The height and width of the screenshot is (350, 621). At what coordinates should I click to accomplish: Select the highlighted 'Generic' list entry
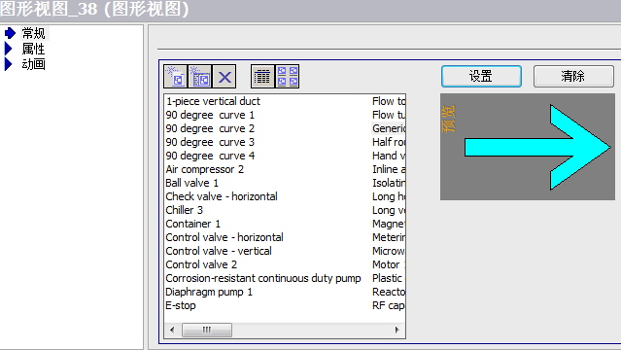coord(389,128)
